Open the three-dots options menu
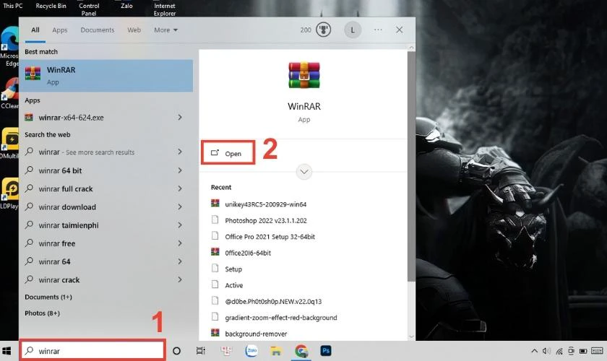607x361 pixels. coord(378,30)
